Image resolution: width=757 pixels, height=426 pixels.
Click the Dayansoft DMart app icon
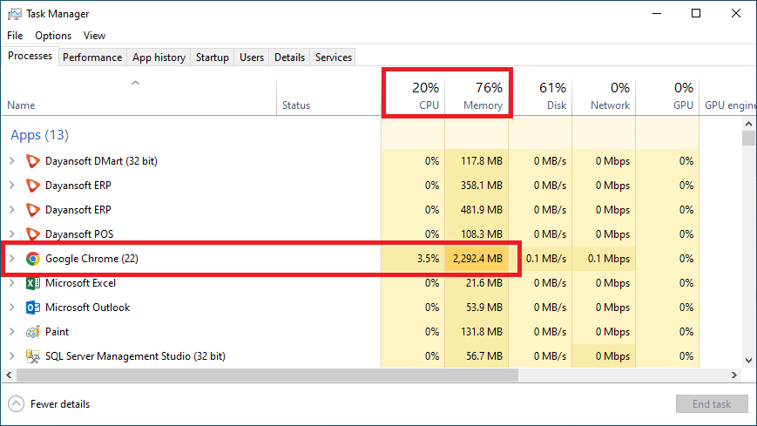(33, 161)
